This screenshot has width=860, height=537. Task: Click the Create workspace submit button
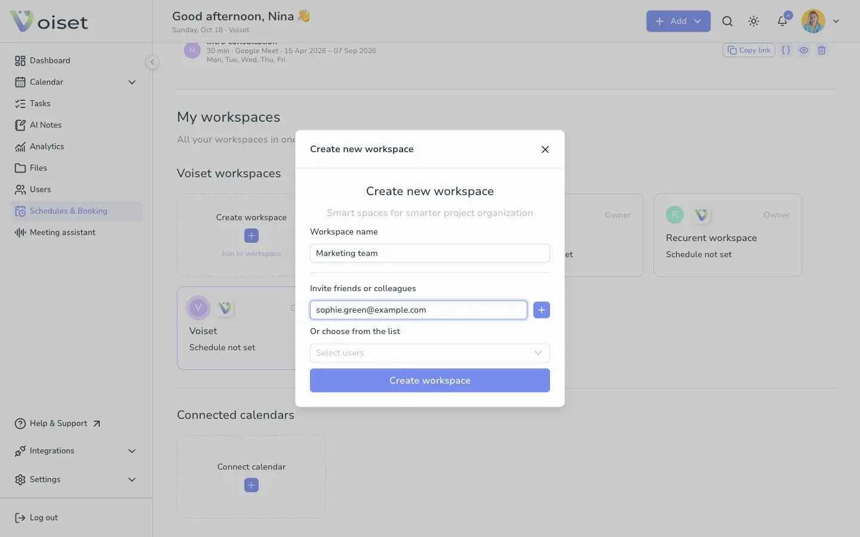[x=430, y=380]
